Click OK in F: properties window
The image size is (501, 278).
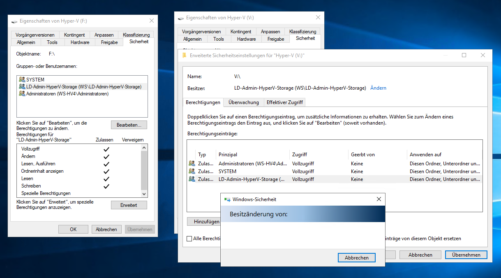pyautogui.click(x=73, y=229)
